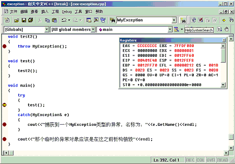Image resolution: width=235 pixels, height=164 pixels.
Task: Click the editor vertical scroll-down arrow
Action: pos(231,148)
